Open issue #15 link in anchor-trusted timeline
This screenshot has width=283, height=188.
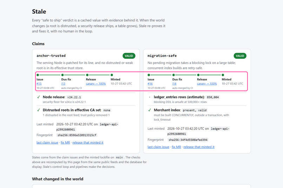[x=39, y=84]
